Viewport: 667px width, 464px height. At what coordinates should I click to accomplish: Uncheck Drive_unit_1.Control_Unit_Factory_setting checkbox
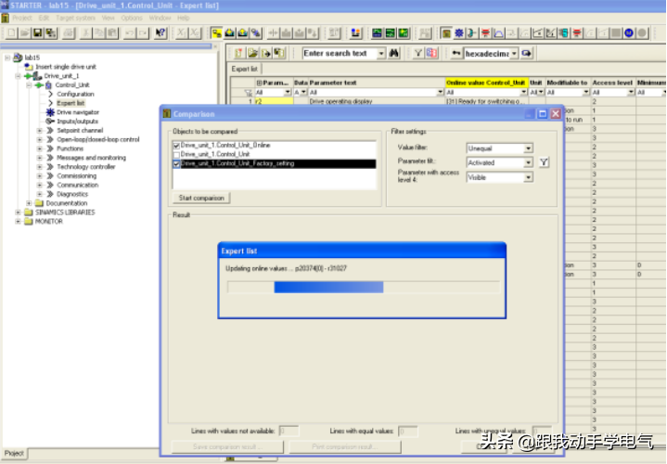click(x=177, y=163)
